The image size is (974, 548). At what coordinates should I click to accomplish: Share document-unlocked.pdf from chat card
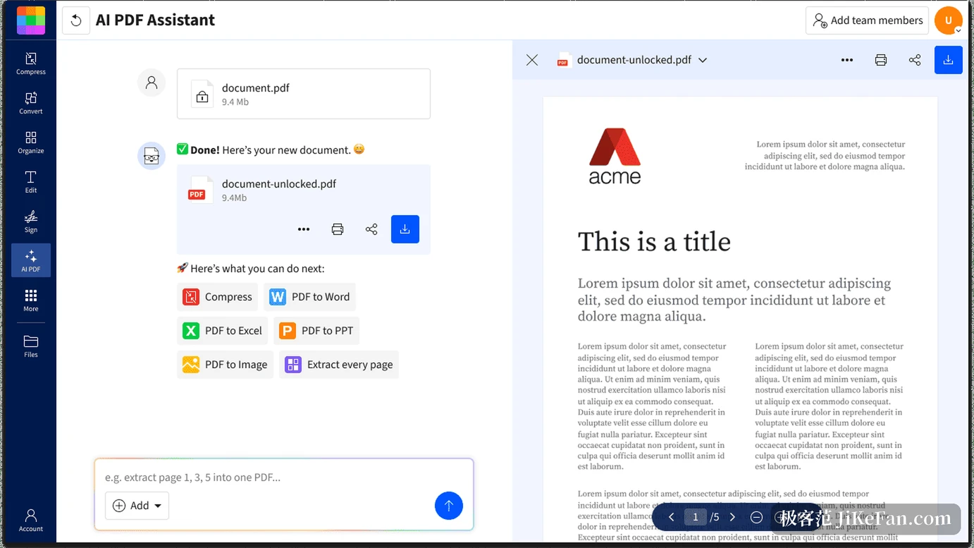click(x=371, y=229)
